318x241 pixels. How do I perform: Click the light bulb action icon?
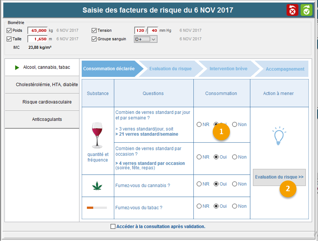coord(279,136)
